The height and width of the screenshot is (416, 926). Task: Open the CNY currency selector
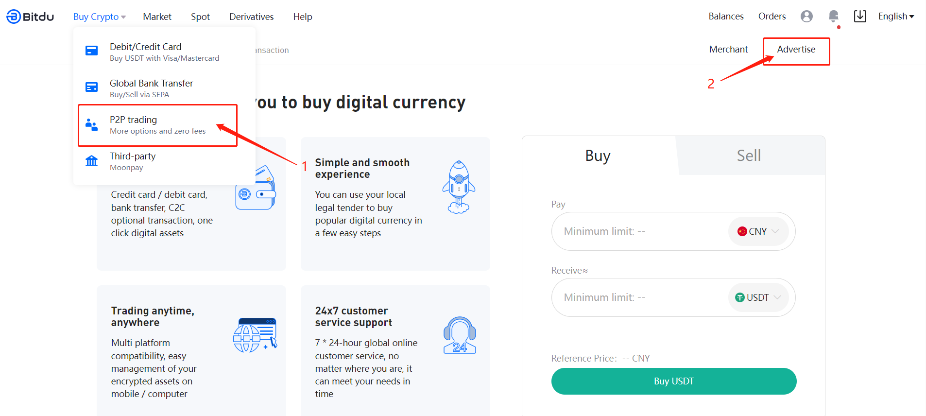(758, 231)
